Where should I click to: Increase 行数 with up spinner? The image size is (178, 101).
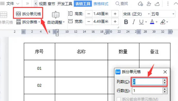click(165, 89)
